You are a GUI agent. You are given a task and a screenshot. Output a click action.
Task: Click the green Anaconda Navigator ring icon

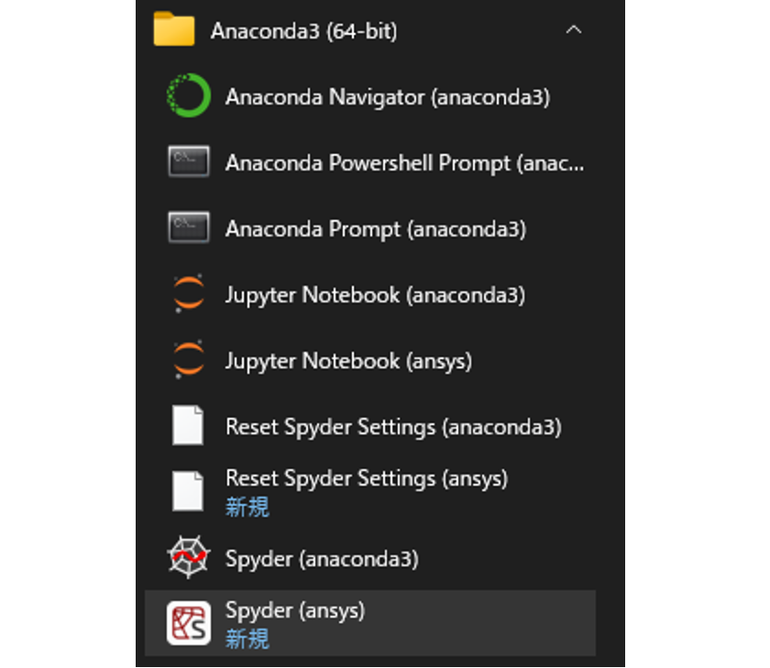[x=188, y=96]
